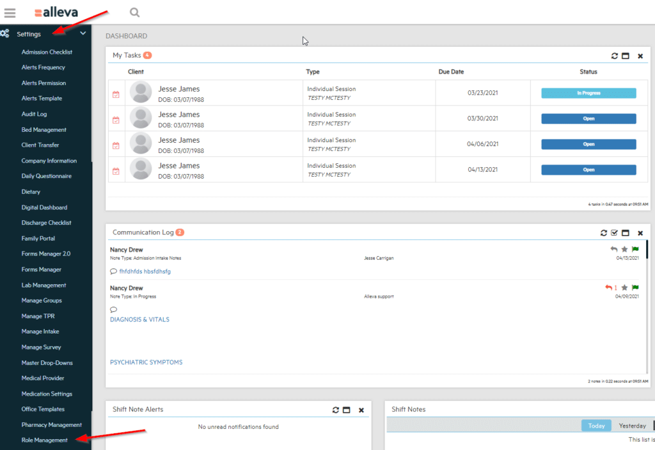Click the In Progress status button
The width and height of the screenshot is (655, 450).
[x=588, y=93]
